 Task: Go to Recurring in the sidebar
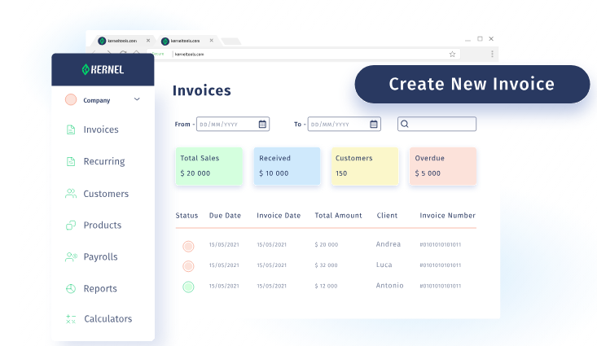(104, 161)
